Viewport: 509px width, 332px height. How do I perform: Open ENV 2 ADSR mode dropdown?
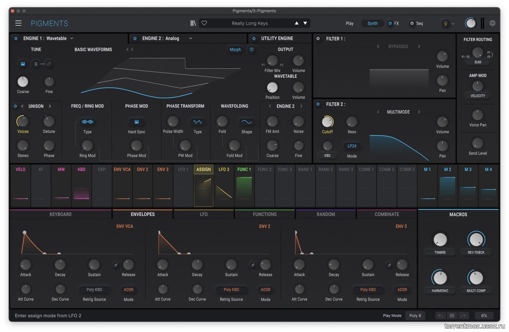(x=266, y=290)
